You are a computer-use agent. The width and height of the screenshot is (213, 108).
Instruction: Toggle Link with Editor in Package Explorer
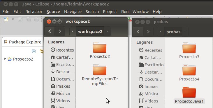(x=42, y=51)
